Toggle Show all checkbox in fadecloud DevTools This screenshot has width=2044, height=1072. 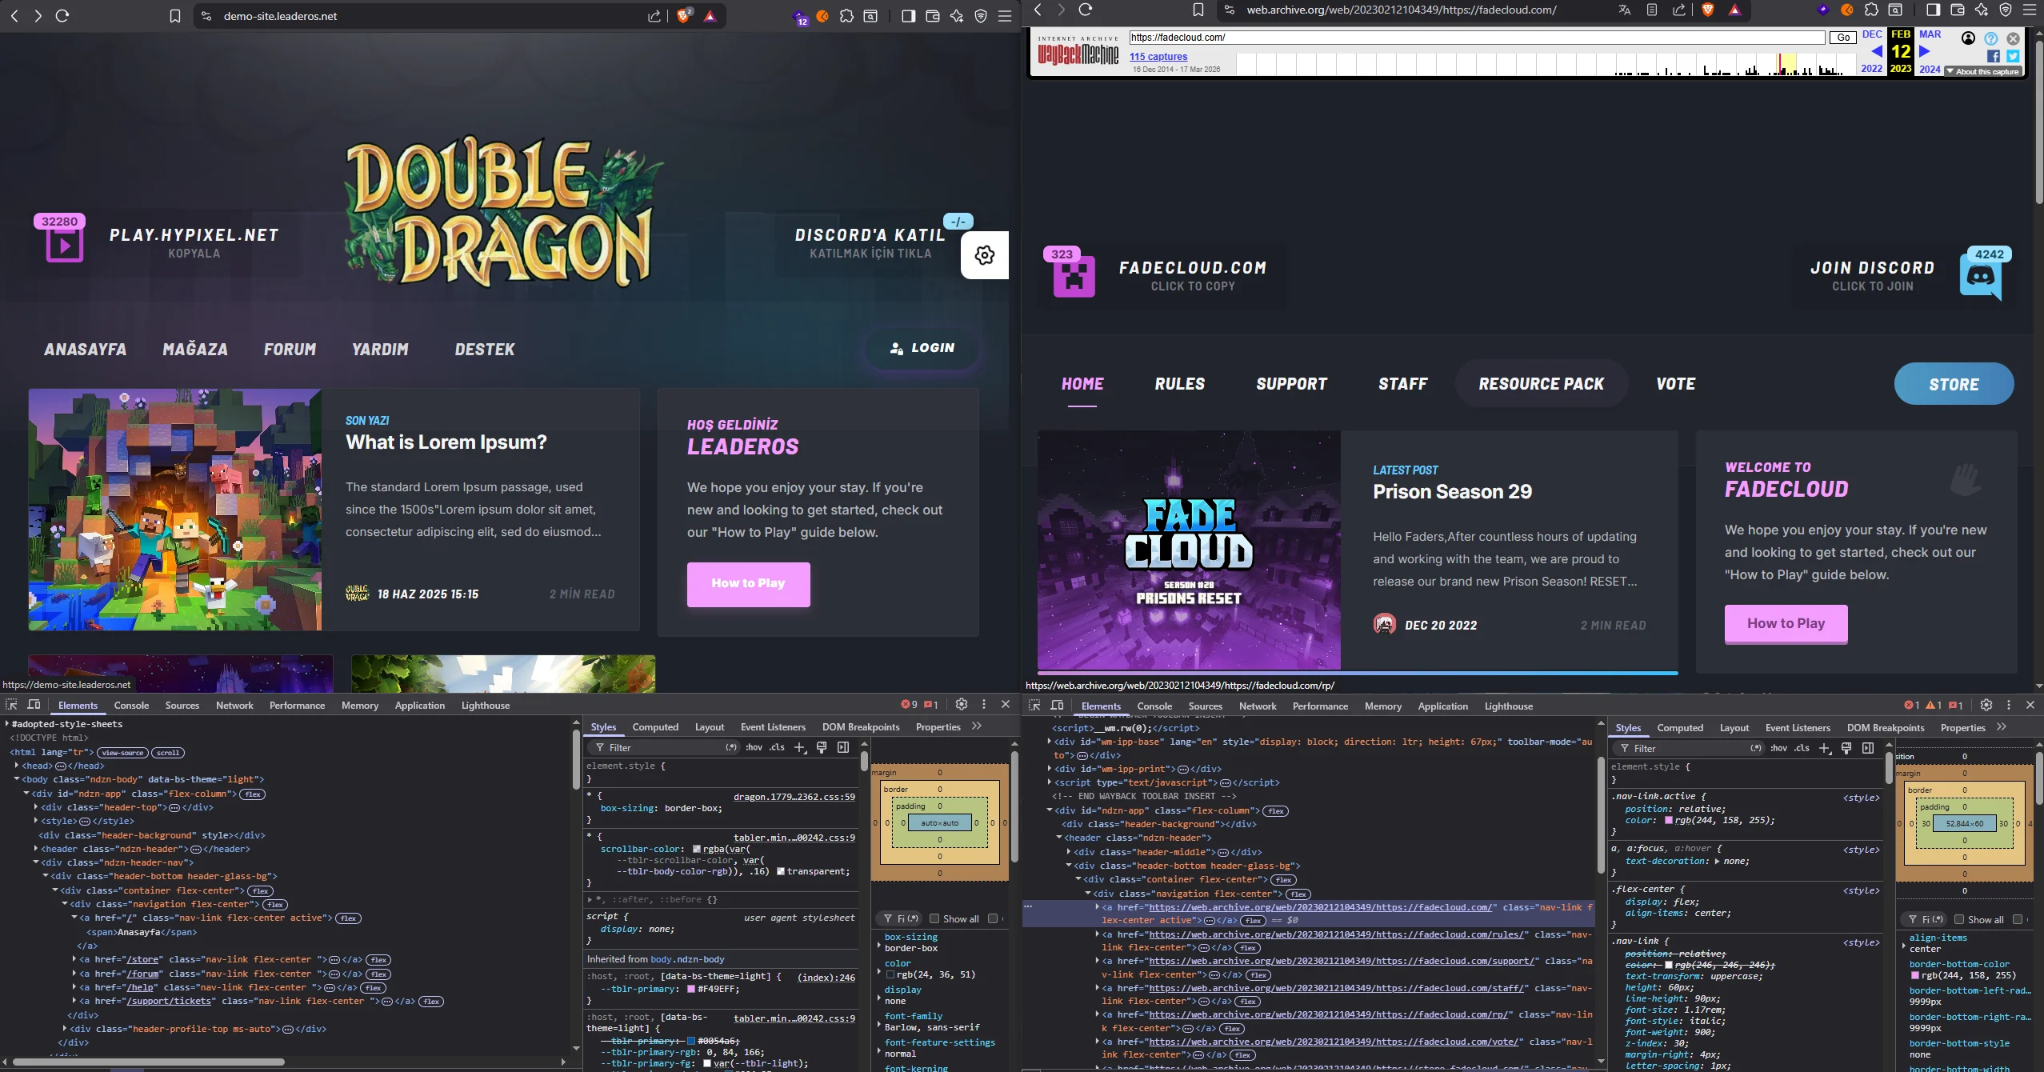pyautogui.click(x=1959, y=919)
